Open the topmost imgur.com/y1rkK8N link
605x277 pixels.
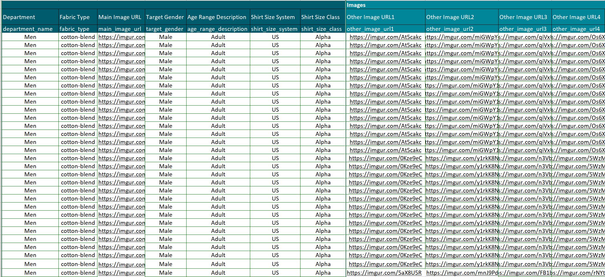click(x=462, y=158)
